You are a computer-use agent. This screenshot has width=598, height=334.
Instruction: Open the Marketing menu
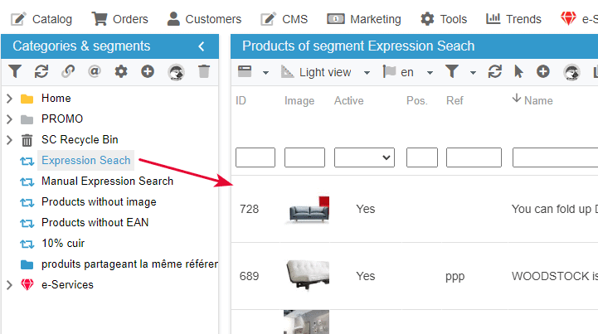click(x=364, y=18)
